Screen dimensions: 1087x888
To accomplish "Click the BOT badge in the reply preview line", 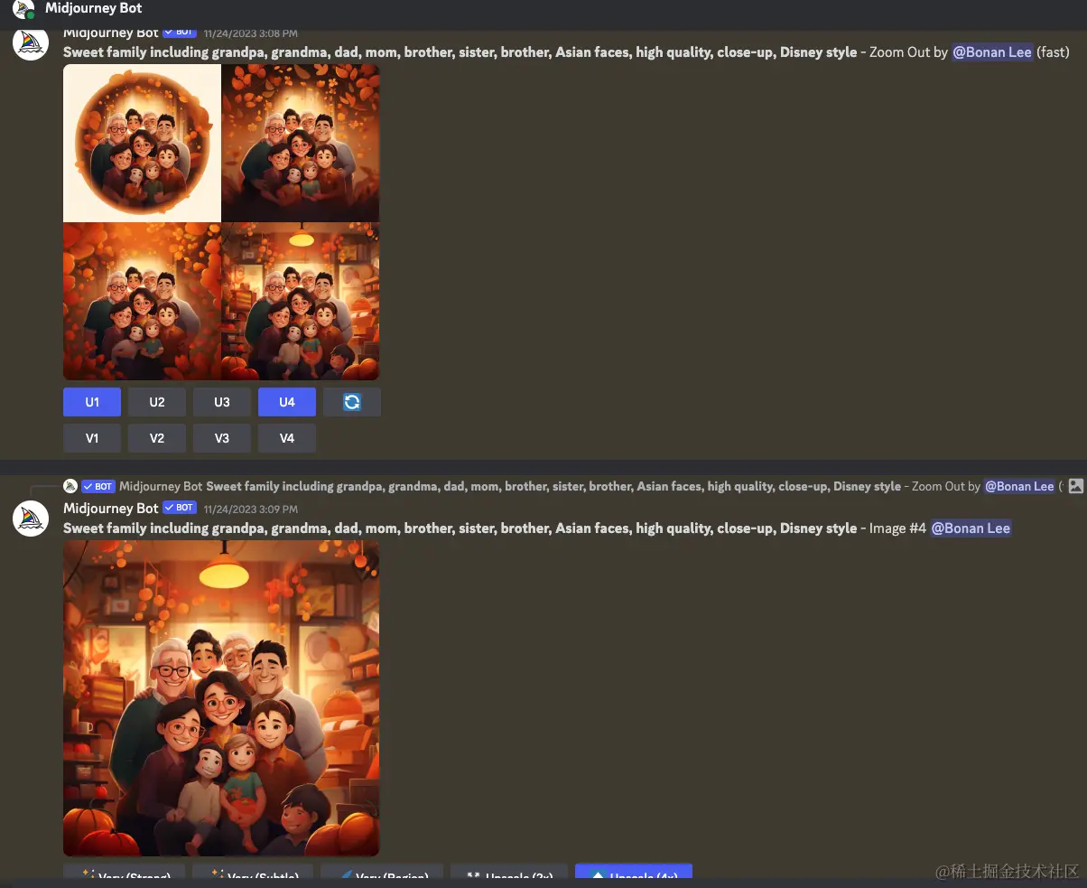I will (98, 486).
